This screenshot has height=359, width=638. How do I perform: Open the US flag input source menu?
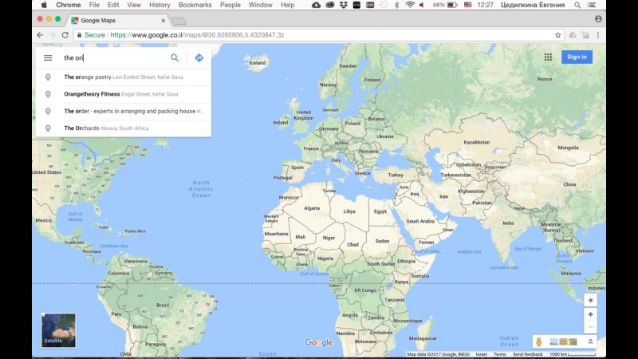tap(468, 5)
